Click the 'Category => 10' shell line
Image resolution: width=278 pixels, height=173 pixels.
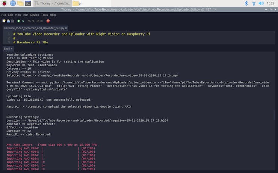click(x=19, y=69)
